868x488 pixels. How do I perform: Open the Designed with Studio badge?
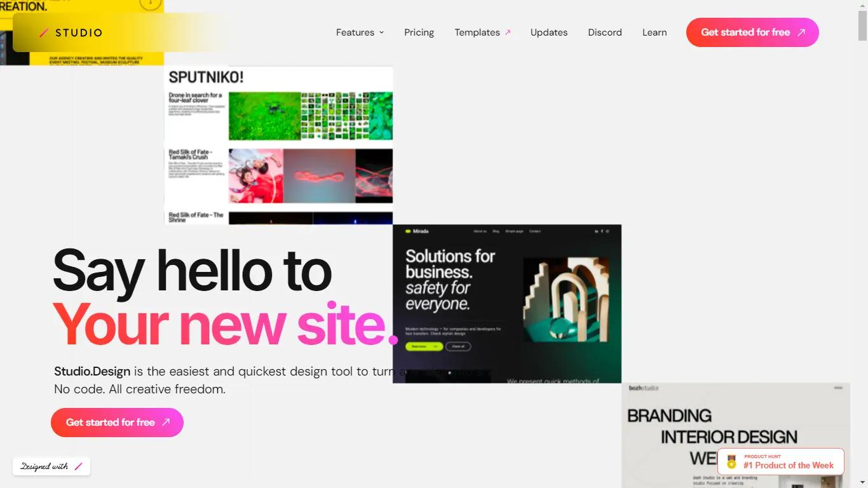(x=51, y=466)
